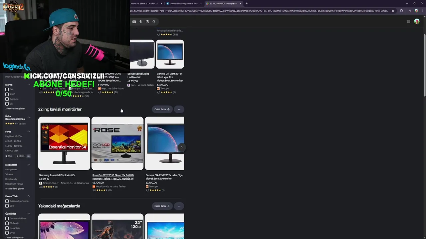Collapse the Fiyat filter section
The height and width of the screenshot is (239, 426).
pos(29,131)
